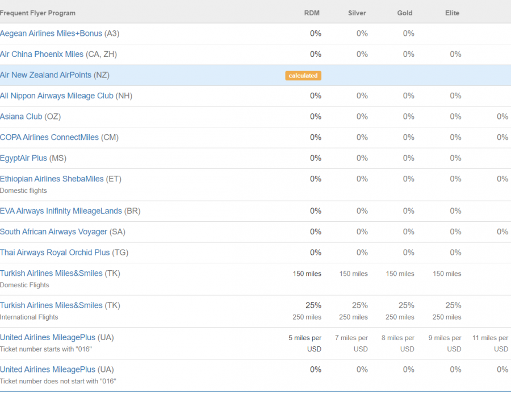Click the RDM column header
The height and width of the screenshot is (393, 511).
[x=312, y=13]
